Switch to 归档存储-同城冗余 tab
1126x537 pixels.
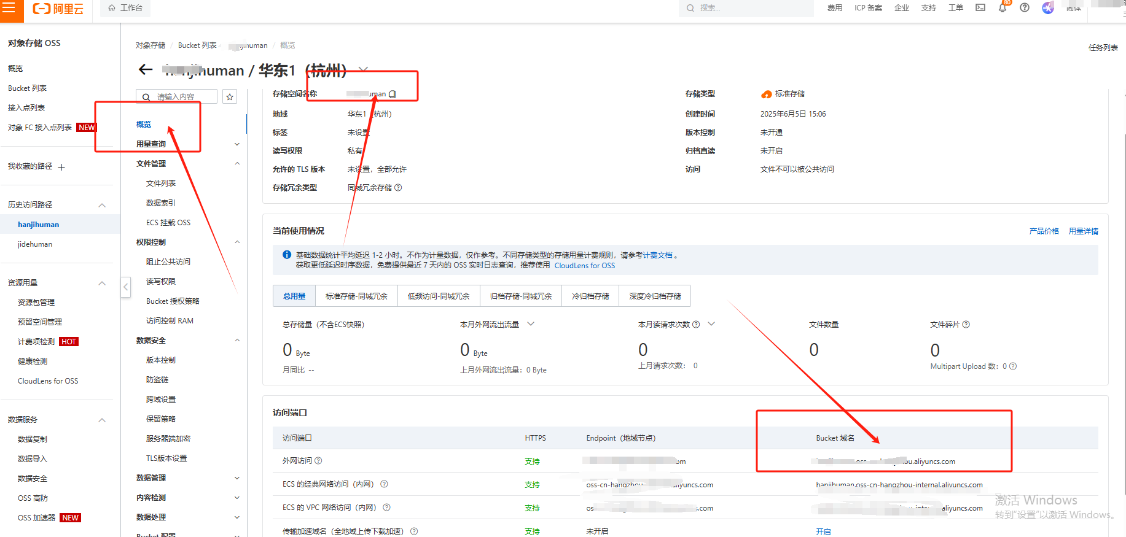[x=521, y=296]
